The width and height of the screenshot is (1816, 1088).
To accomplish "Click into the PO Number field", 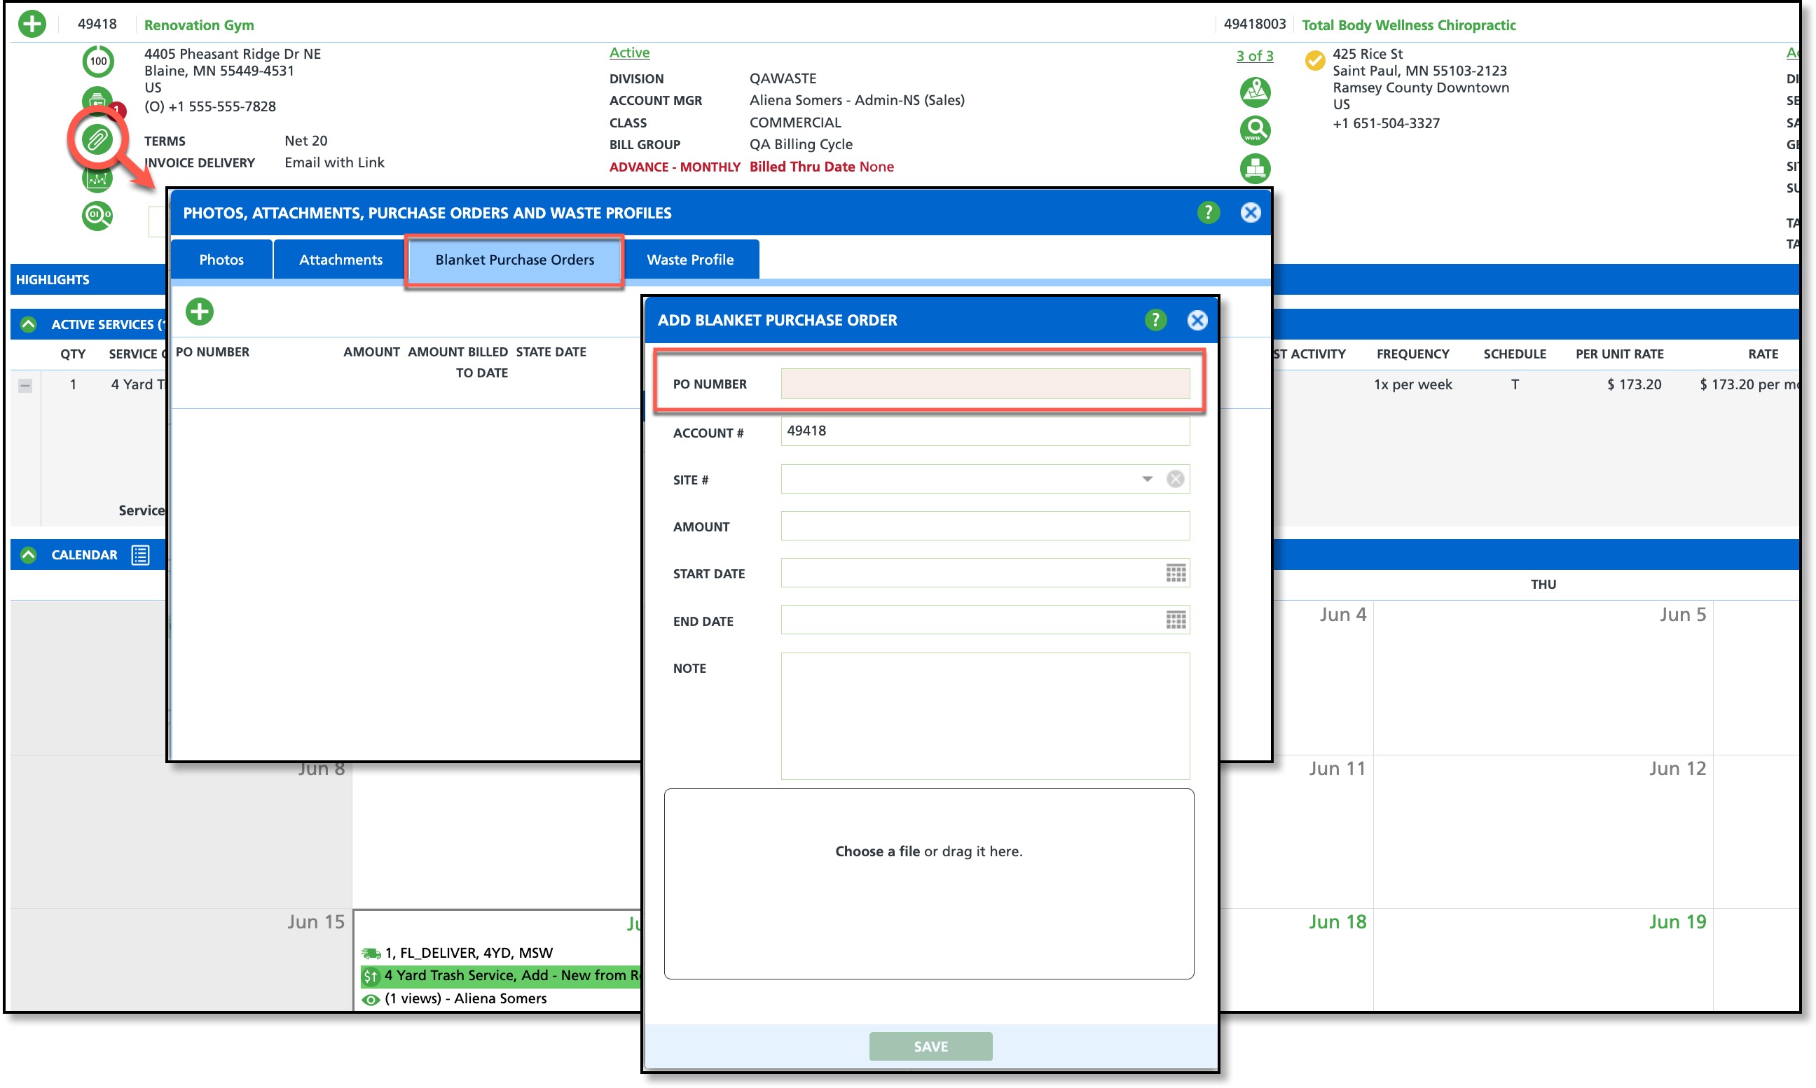I will tap(984, 384).
